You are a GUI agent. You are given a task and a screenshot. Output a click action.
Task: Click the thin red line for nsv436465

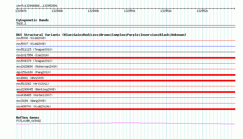pos(126,97)
